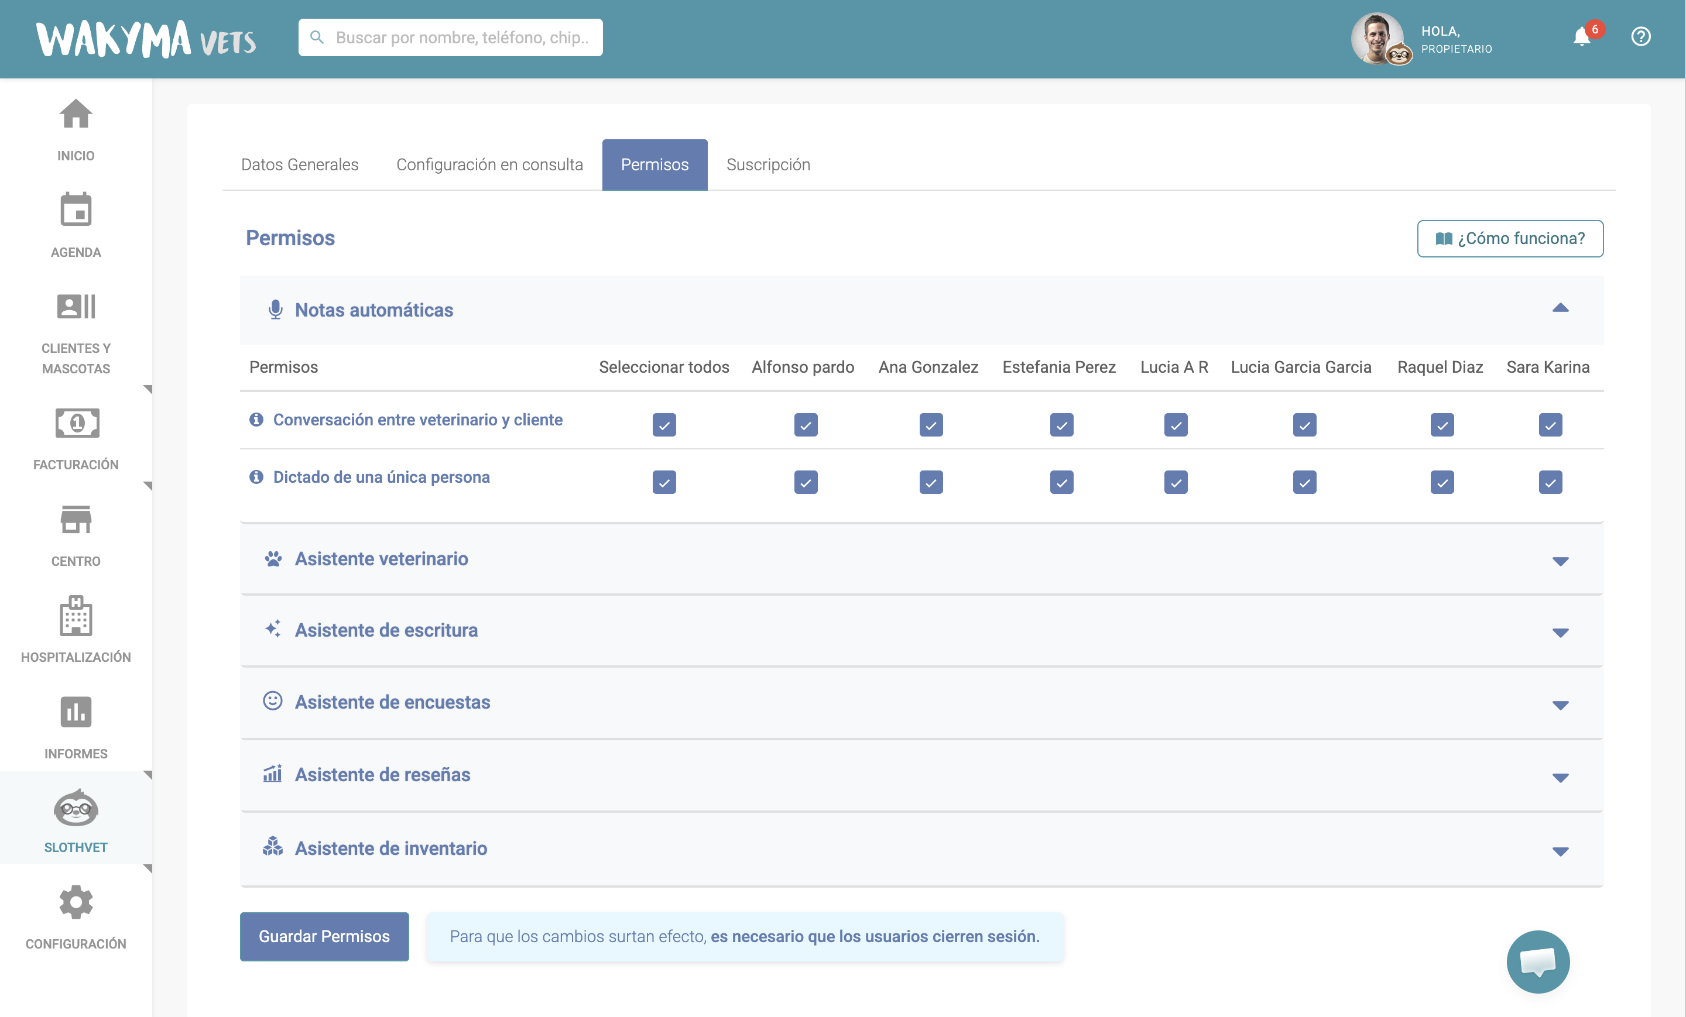Click the Seleccionar todos column header
This screenshot has height=1017, width=1686.
[664, 366]
